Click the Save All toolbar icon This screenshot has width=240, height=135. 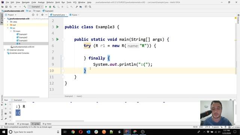[6, 7]
